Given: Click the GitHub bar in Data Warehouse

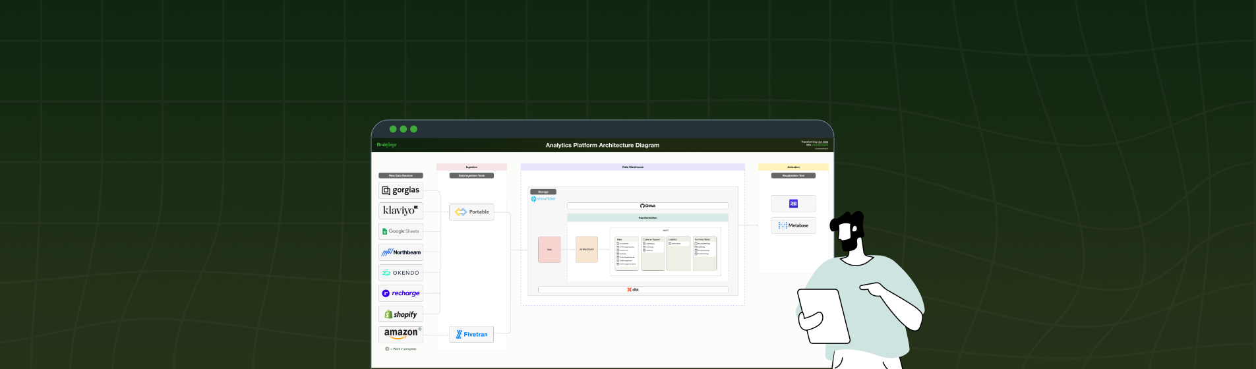Looking at the screenshot, I should [647, 206].
